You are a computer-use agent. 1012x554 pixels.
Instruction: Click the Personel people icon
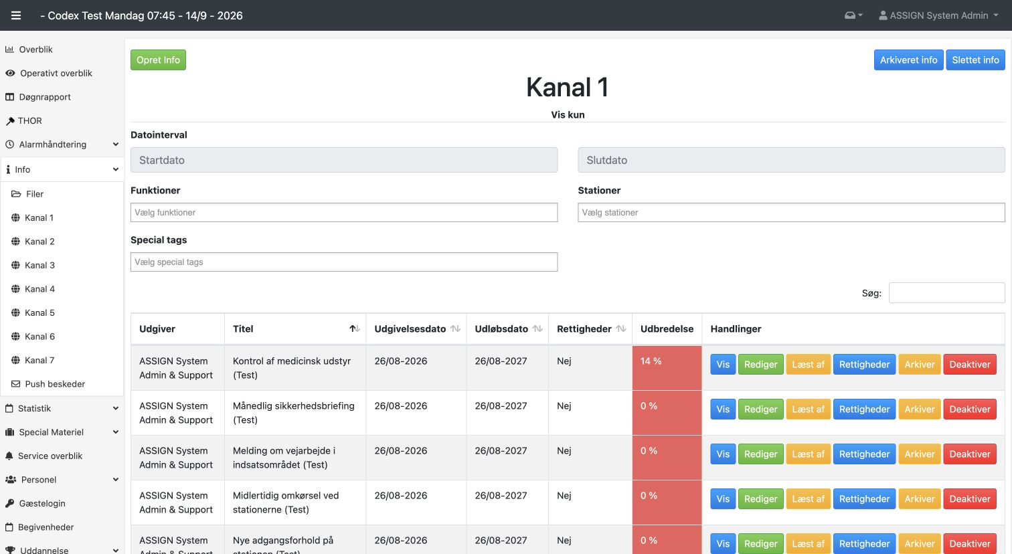coord(11,480)
